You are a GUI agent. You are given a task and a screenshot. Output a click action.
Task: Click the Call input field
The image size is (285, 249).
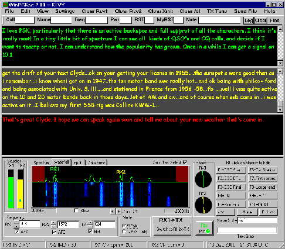tap(25, 20)
